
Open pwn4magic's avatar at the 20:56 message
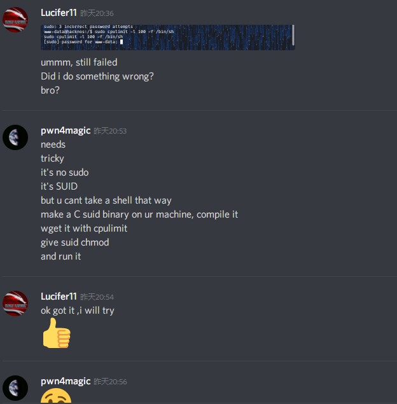click(15, 387)
